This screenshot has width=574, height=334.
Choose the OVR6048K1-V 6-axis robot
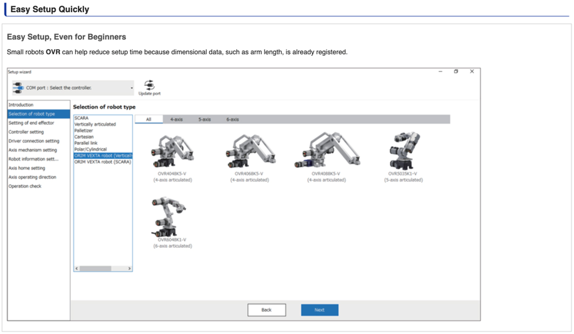[x=172, y=217]
